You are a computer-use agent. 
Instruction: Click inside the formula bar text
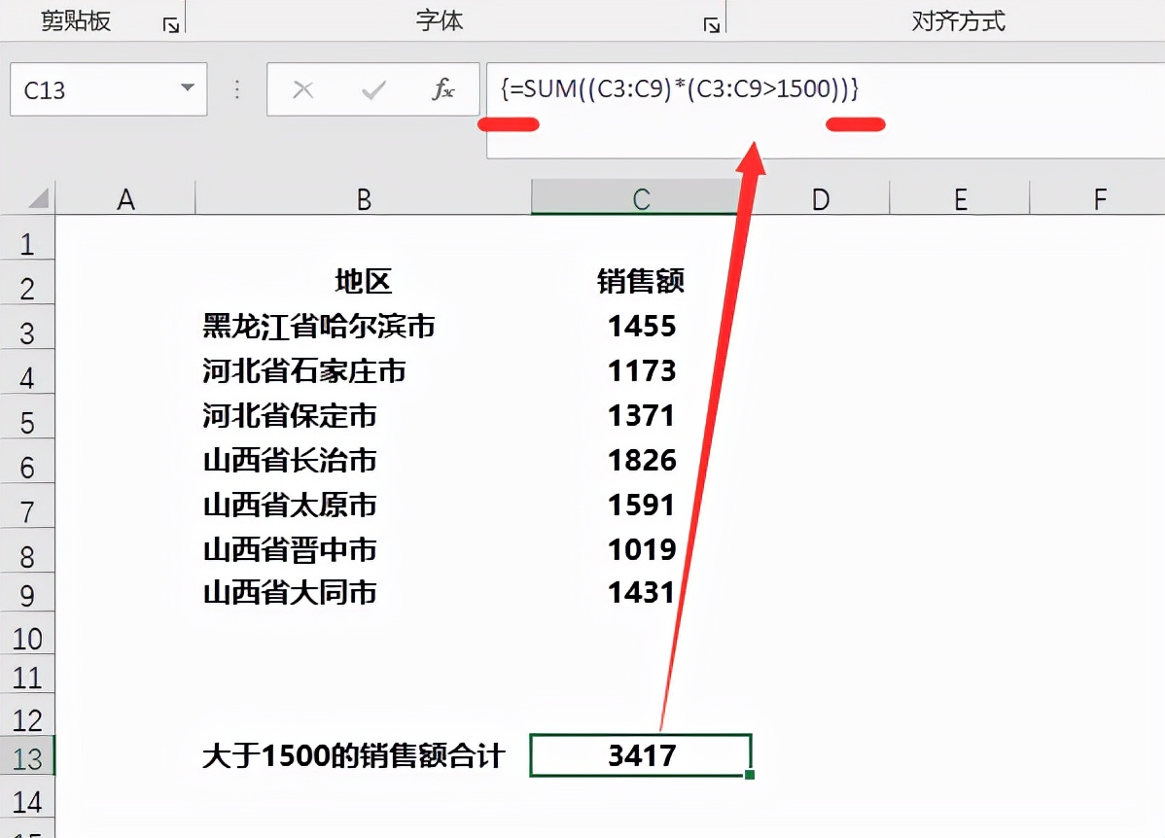[x=681, y=88]
